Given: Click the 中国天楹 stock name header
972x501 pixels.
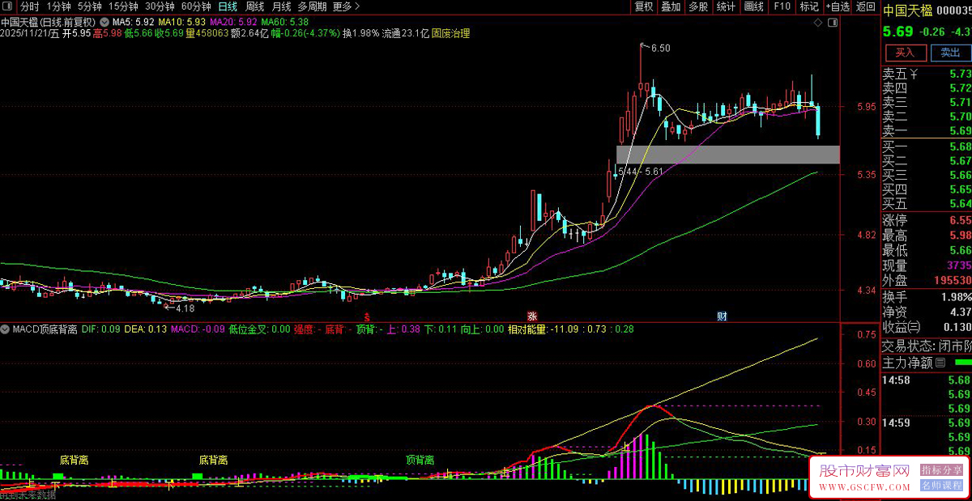Looking at the screenshot, I should [907, 11].
